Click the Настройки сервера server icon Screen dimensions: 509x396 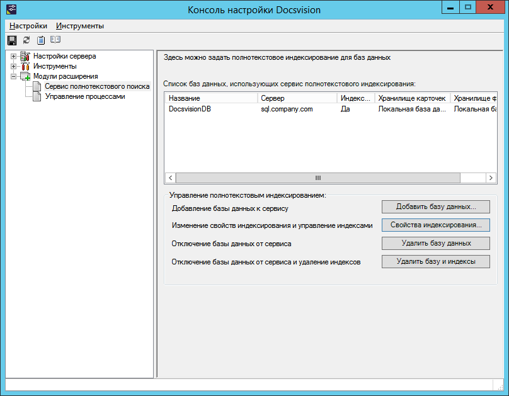25,57
